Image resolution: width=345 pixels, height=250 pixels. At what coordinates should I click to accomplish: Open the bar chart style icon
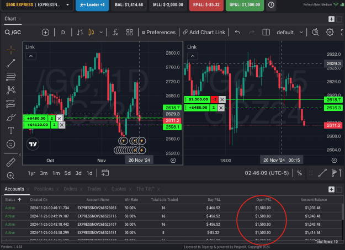click(x=80, y=33)
